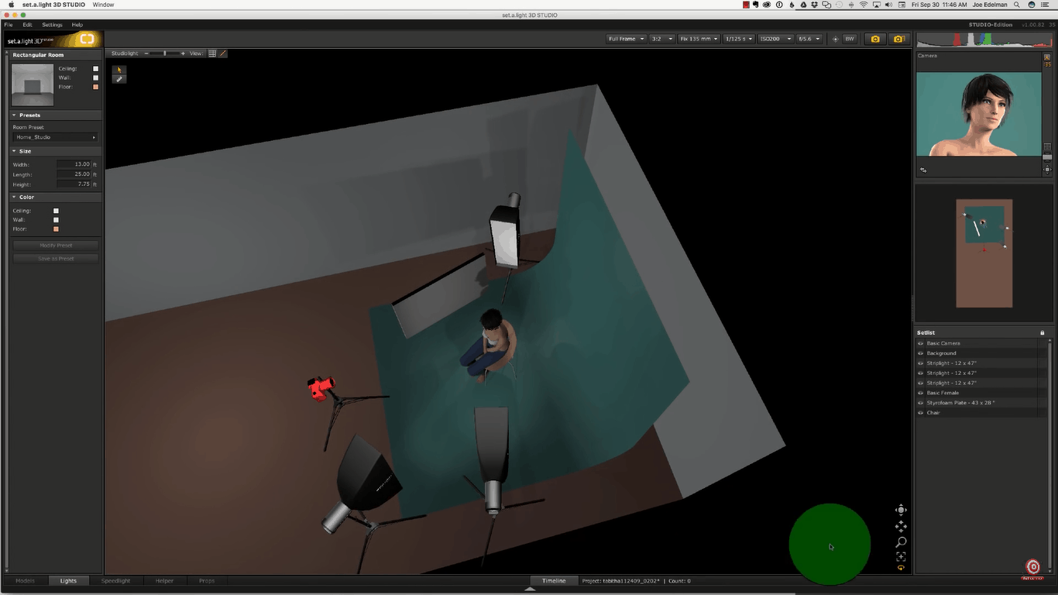Toggle the BW black-and-white mode
This screenshot has height=595, width=1058.
850,39
